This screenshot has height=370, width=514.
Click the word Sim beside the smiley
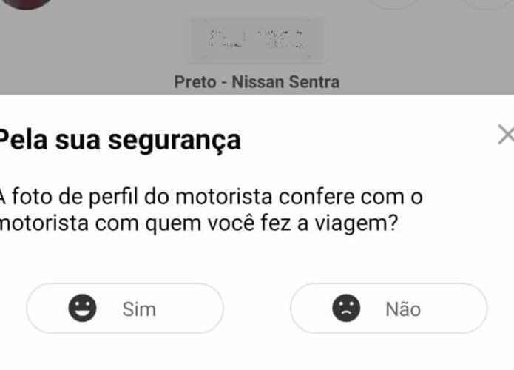click(139, 309)
